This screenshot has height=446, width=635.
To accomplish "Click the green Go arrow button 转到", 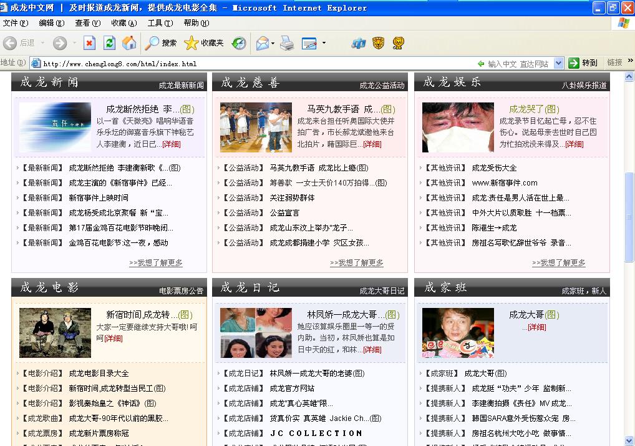I will (583, 63).
